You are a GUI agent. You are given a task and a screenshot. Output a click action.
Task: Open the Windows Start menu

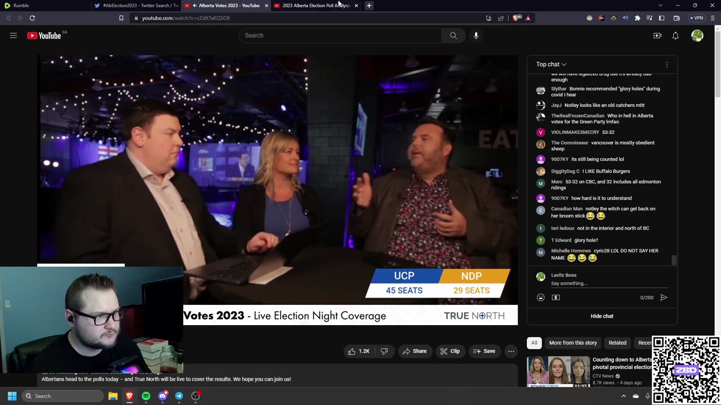[12, 396]
